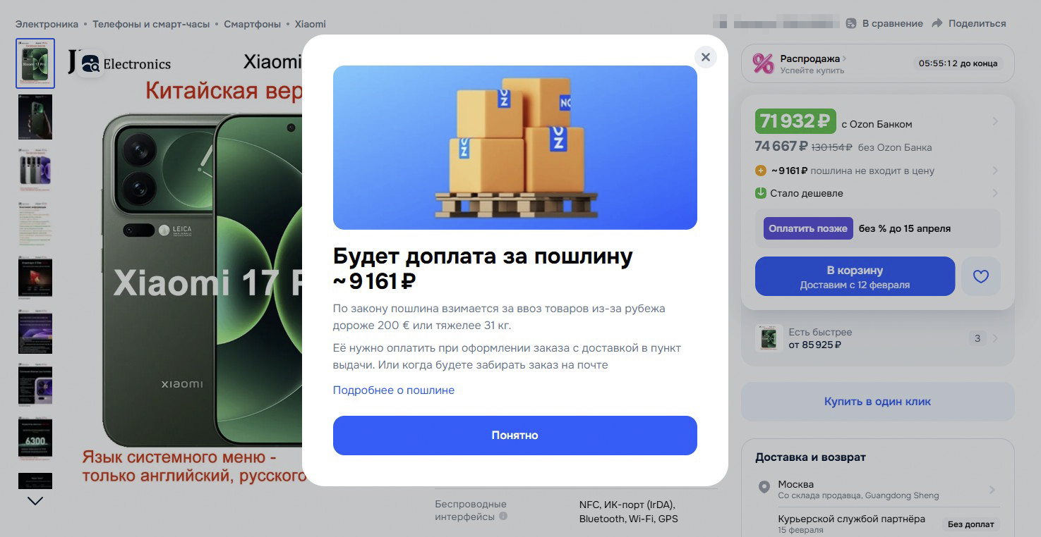Expand Ozon Bank price details chevron

coord(995,121)
